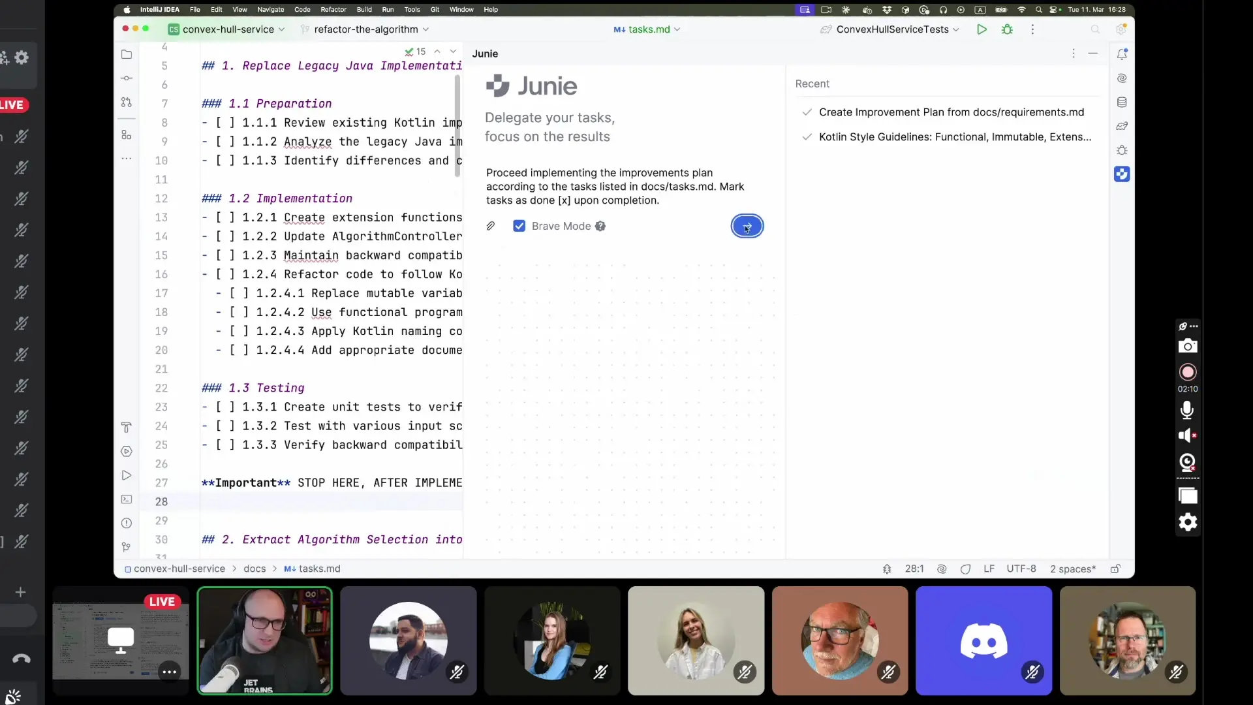1253x705 pixels.
Task: Open macOS Wi-Fi menu bar icon
Action: coord(1021,10)
